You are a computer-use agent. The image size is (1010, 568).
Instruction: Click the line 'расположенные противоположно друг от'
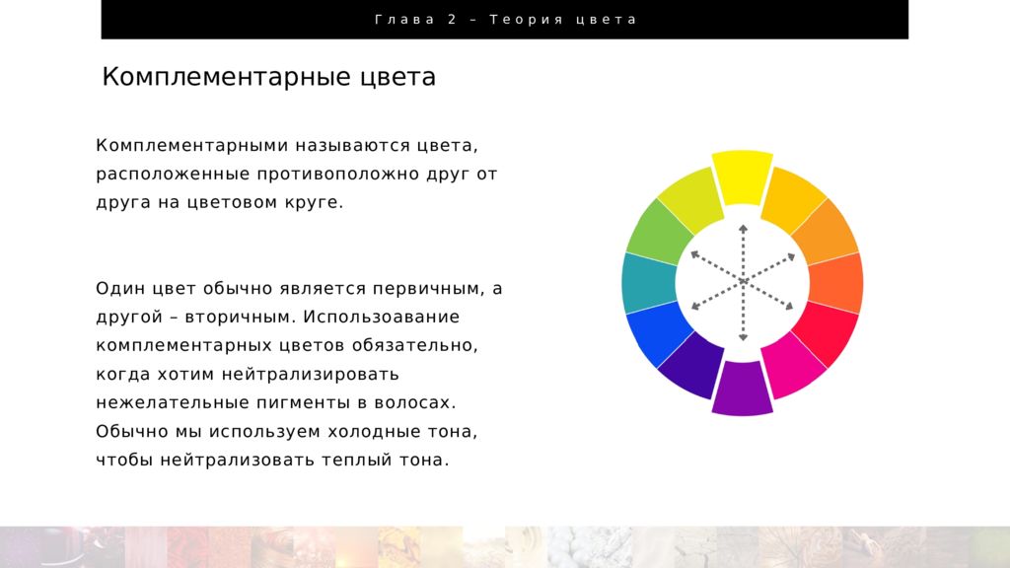pyautogui.click(x=296, y=174)
